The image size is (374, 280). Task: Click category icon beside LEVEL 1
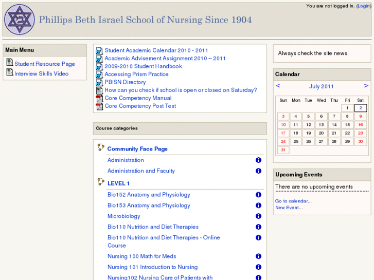pyautogui.click(x=101, y=182)
